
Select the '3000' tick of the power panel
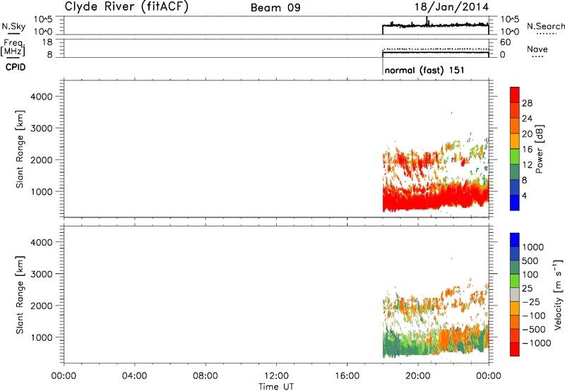[42, 128]
